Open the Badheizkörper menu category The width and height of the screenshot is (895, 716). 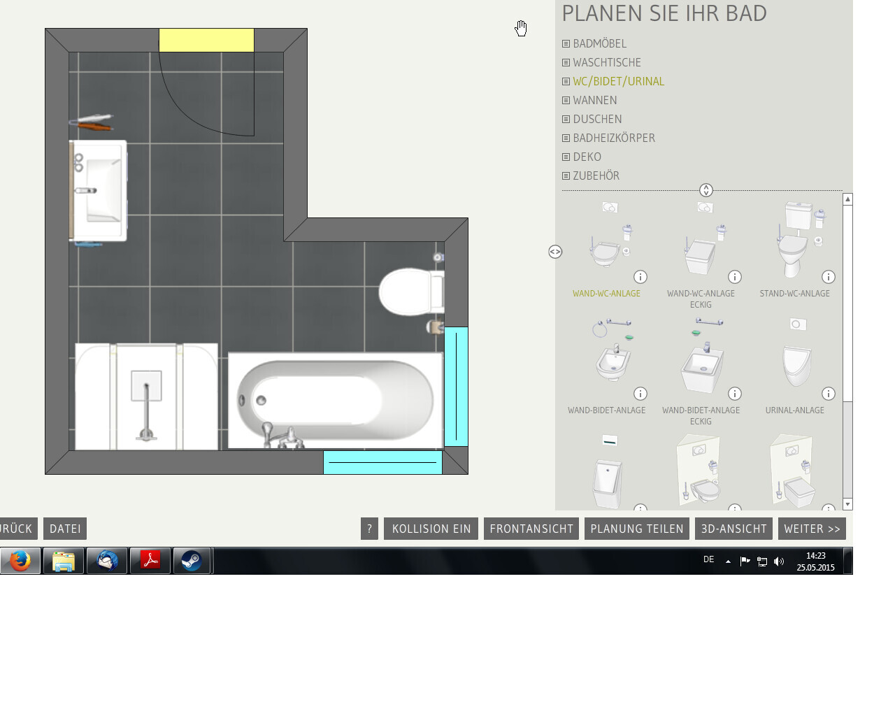614,138
